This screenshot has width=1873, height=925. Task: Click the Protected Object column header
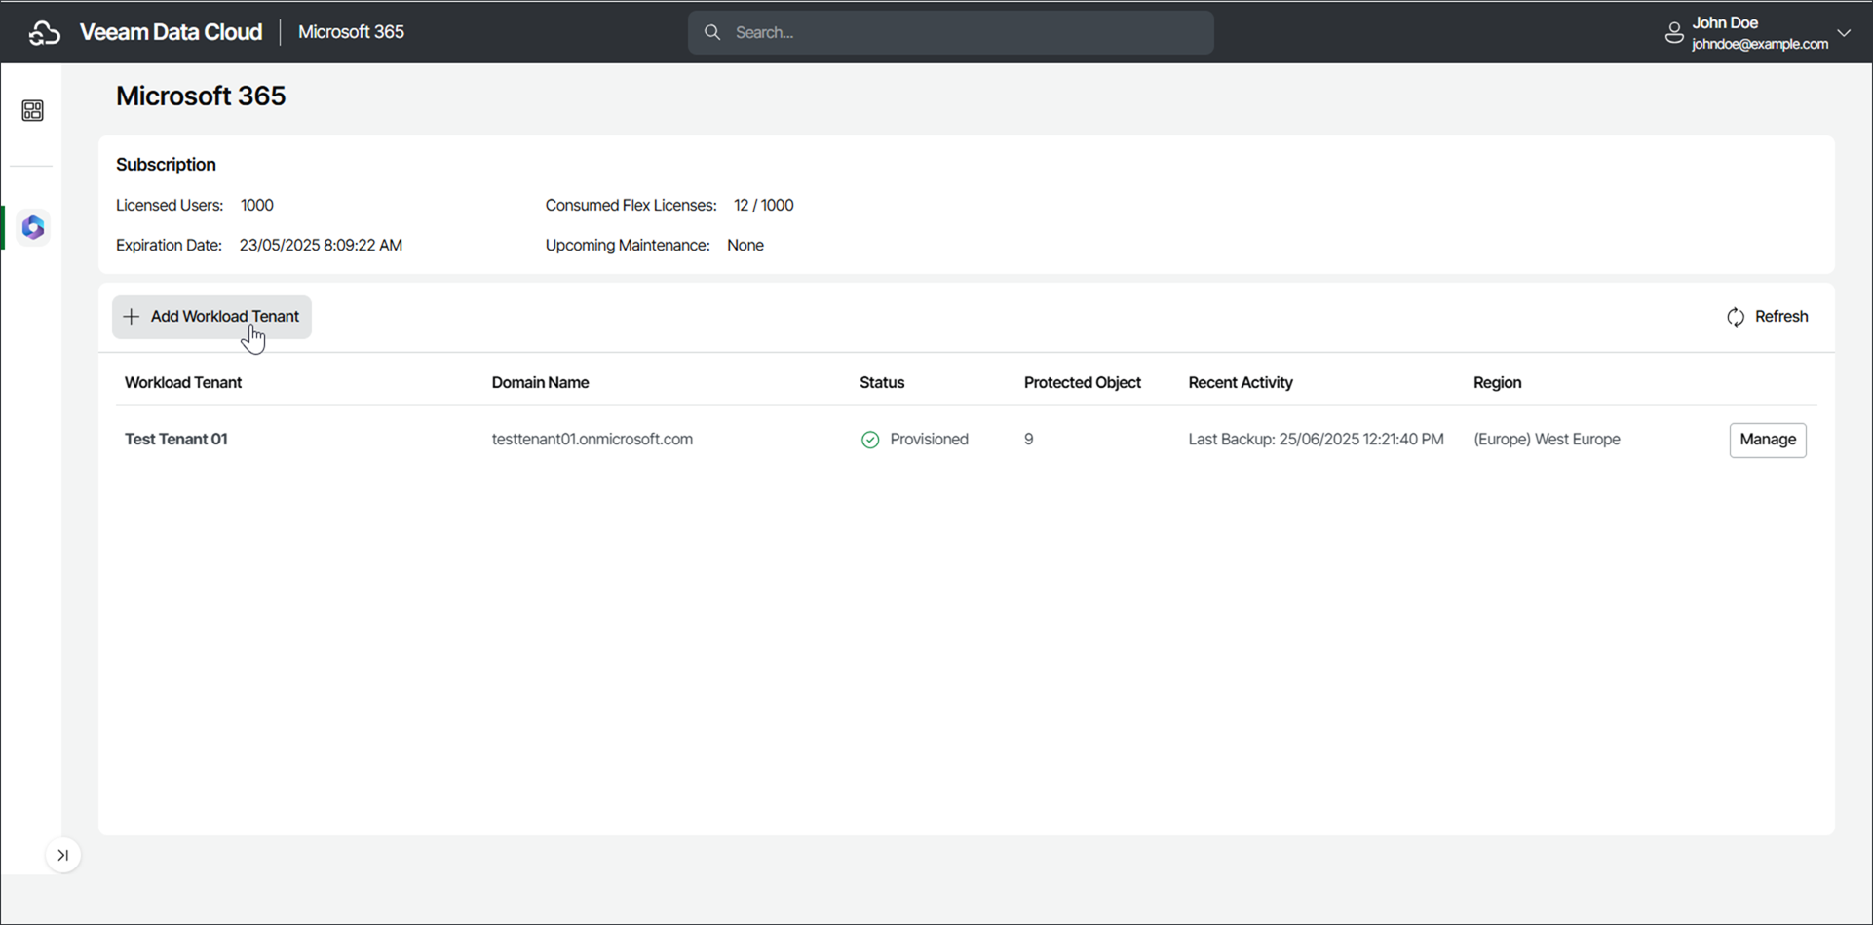[x=1082, y=383]
